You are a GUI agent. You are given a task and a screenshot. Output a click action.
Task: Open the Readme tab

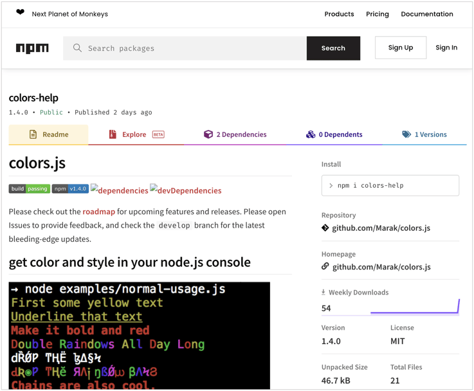coord(48,135)
